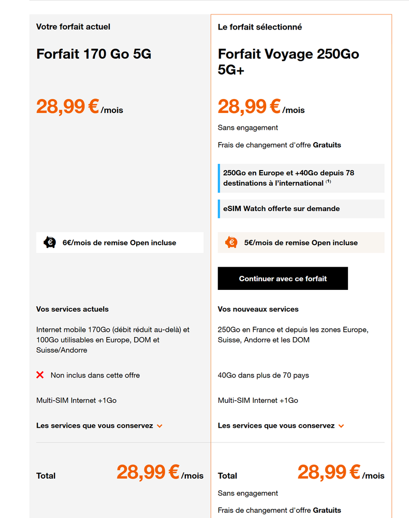
Task: Click 'Multi-SIM Internet +1Go' in new services
Action: [258, 400]
